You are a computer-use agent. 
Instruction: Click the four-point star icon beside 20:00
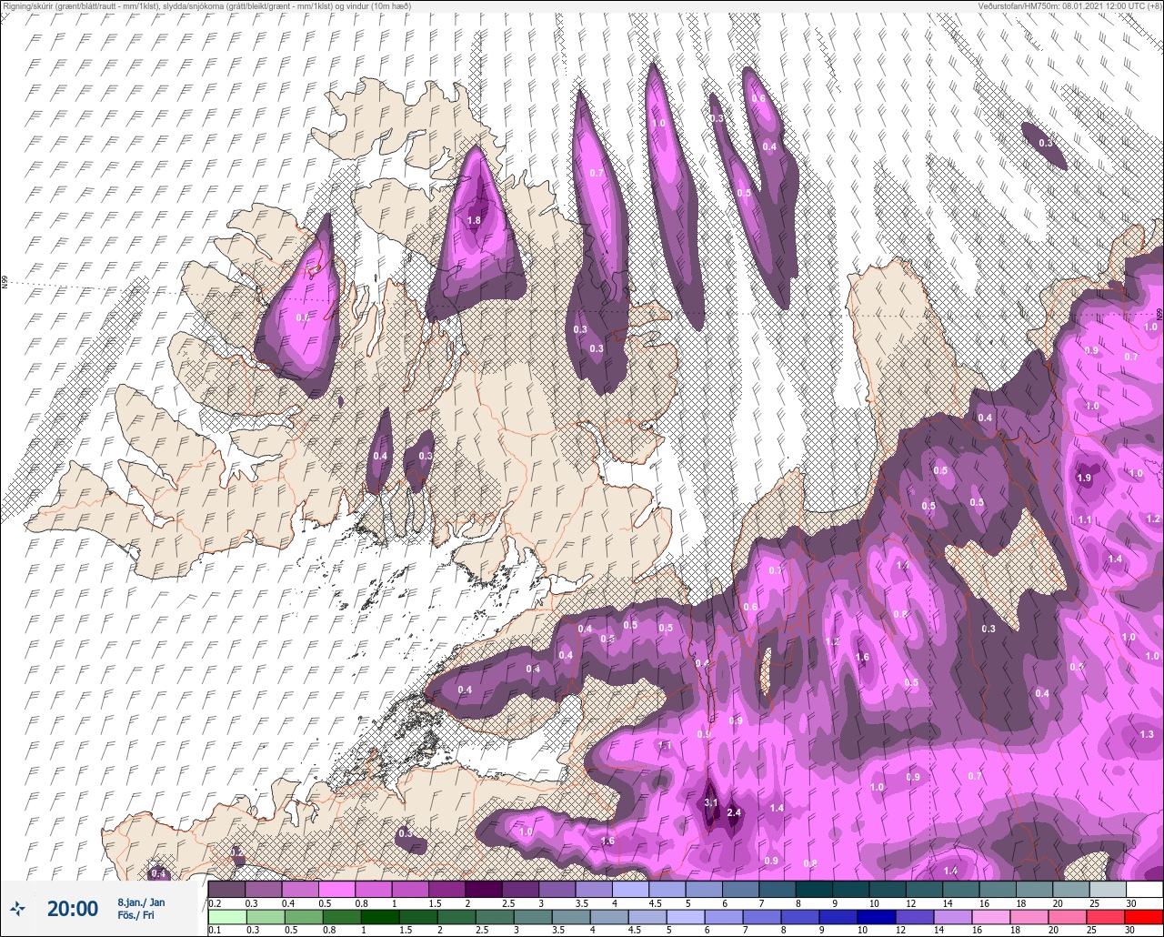point(18,908)
